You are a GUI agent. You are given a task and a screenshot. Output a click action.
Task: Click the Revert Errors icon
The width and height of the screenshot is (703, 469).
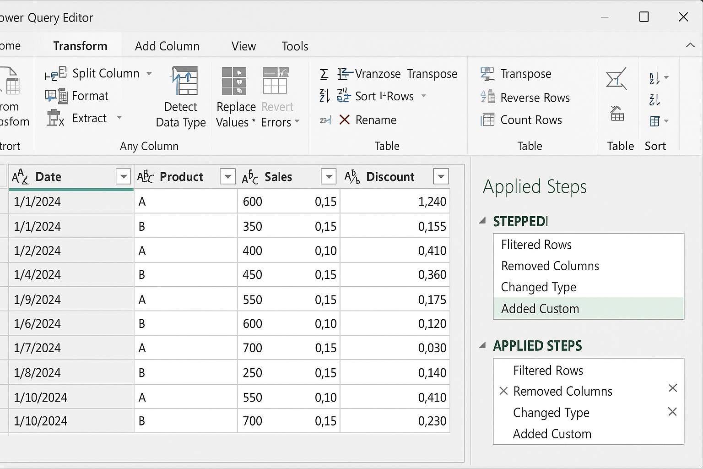(x=276, y=81)
